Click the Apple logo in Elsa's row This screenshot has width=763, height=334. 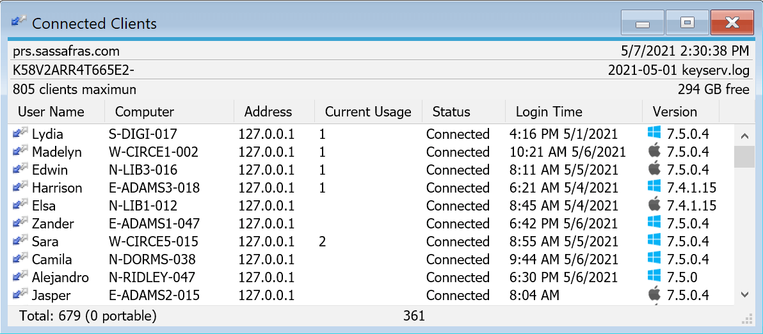click(x=654, y=205)
